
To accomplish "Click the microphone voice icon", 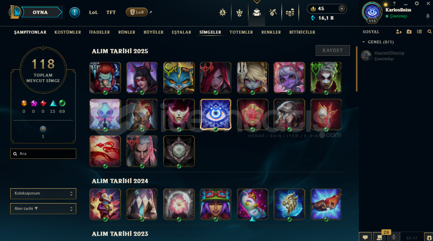I will coord(394,237).
